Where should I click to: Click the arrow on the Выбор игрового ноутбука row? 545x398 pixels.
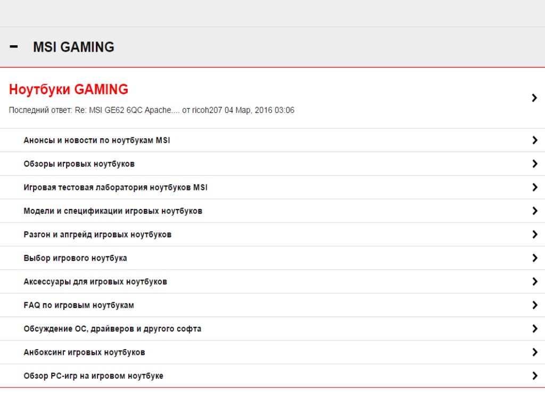pyautogui.click(x=534, y=258)
